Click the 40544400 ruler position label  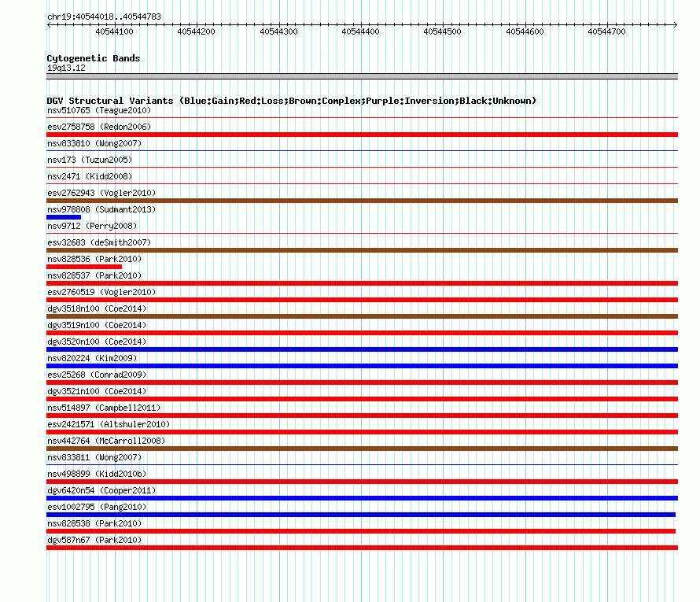pos(360,31)
